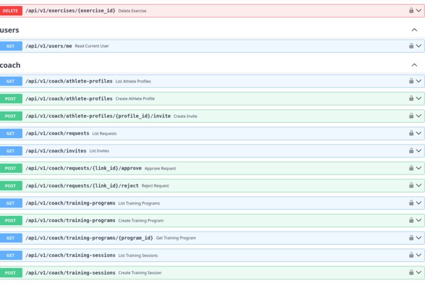Click POST badge for Create Invite
The image size is (425, 283).
[11, 116]
